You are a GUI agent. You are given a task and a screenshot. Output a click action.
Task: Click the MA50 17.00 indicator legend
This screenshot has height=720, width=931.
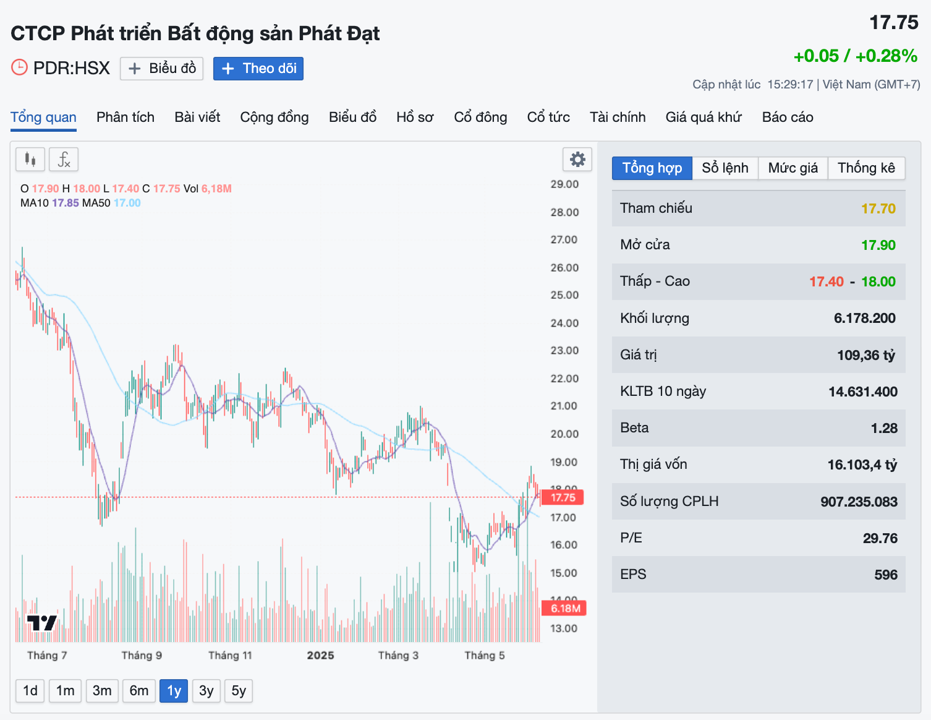(x=111, y=203)
